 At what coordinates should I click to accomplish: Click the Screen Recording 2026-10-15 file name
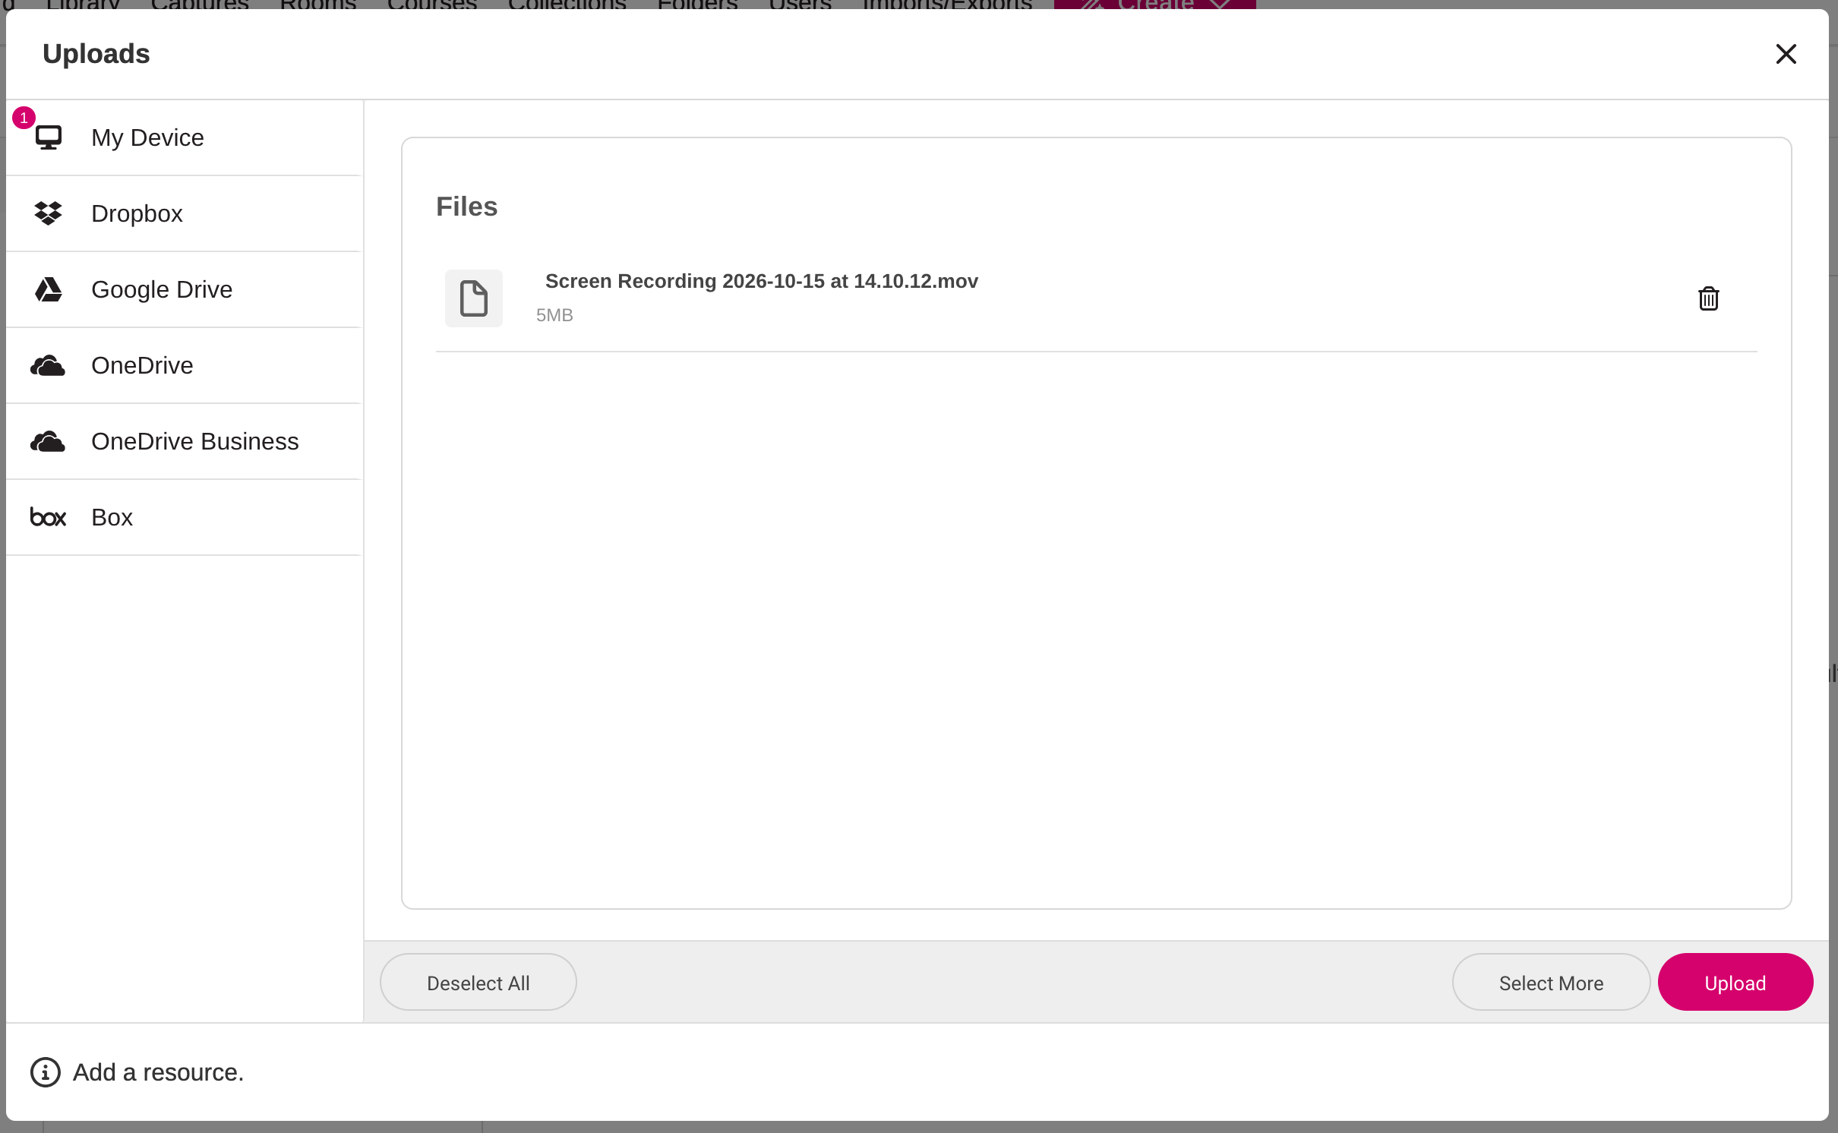(762, 281)
